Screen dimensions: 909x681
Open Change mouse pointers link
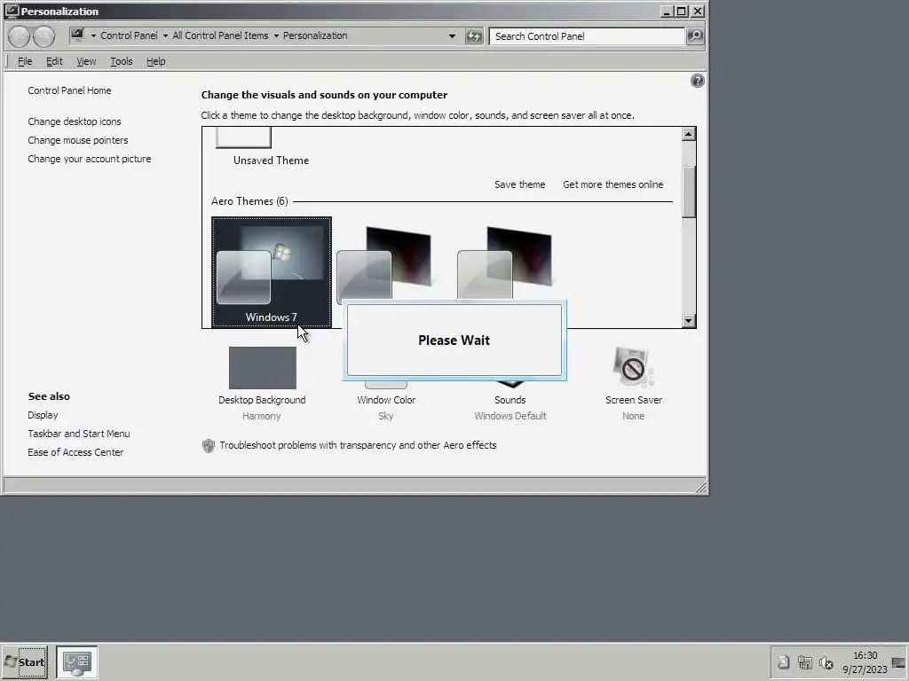(x=78, y=140)
